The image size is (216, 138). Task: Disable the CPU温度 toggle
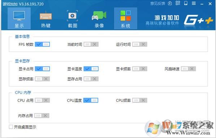tap(91, 100)
